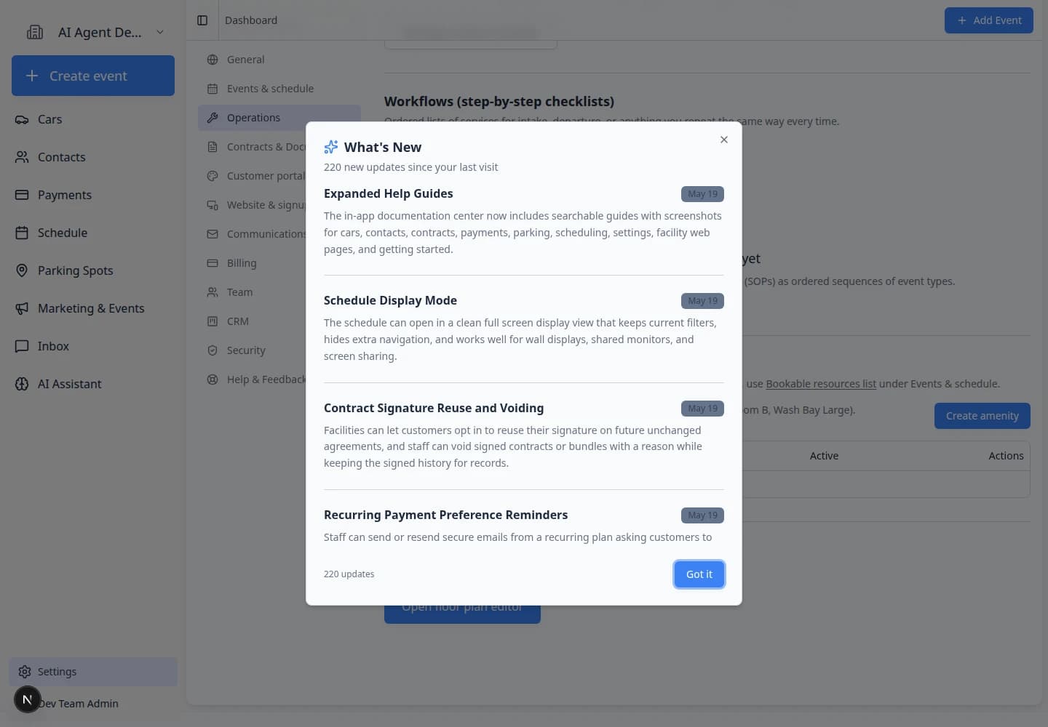The image size is (1048, 727).
Task: Open the Bookable resources list link
Action: coord(821,384)
